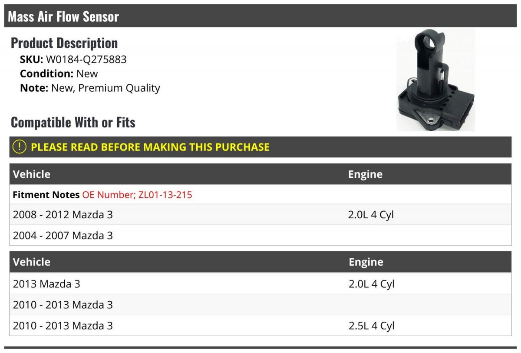Open the mass air flow sensor product image
The height and width of the screenshot is (353, 521).
(x=435, y=80)
